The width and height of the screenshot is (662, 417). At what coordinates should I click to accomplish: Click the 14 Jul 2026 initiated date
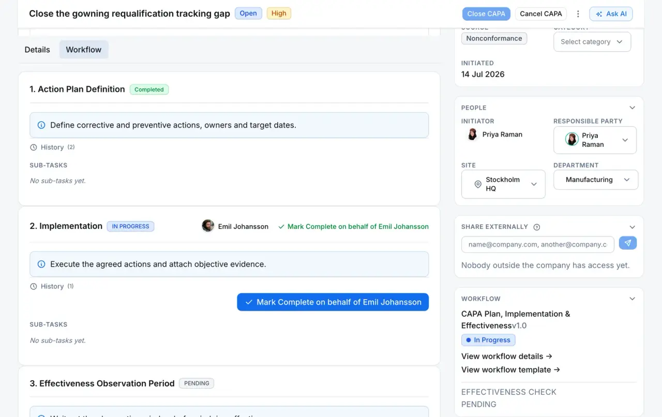[x=483, y=74]
